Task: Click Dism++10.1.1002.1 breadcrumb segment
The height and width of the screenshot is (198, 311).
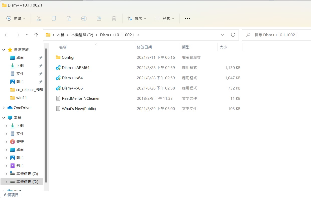Action: pos(117,35)
